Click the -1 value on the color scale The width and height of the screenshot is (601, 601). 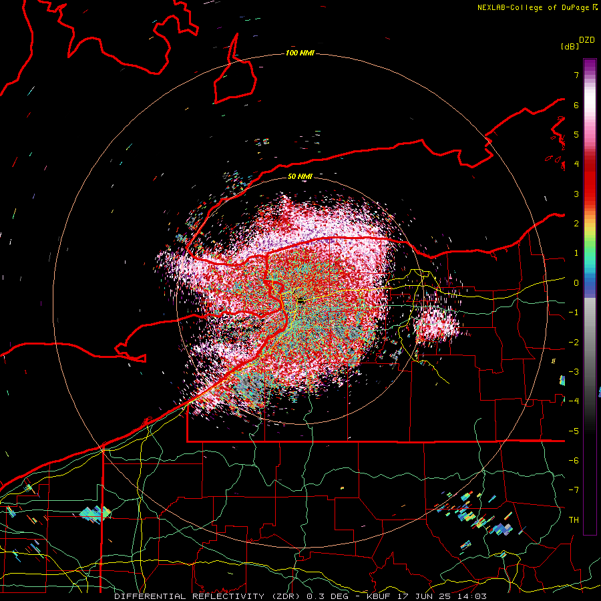(574, 313)
